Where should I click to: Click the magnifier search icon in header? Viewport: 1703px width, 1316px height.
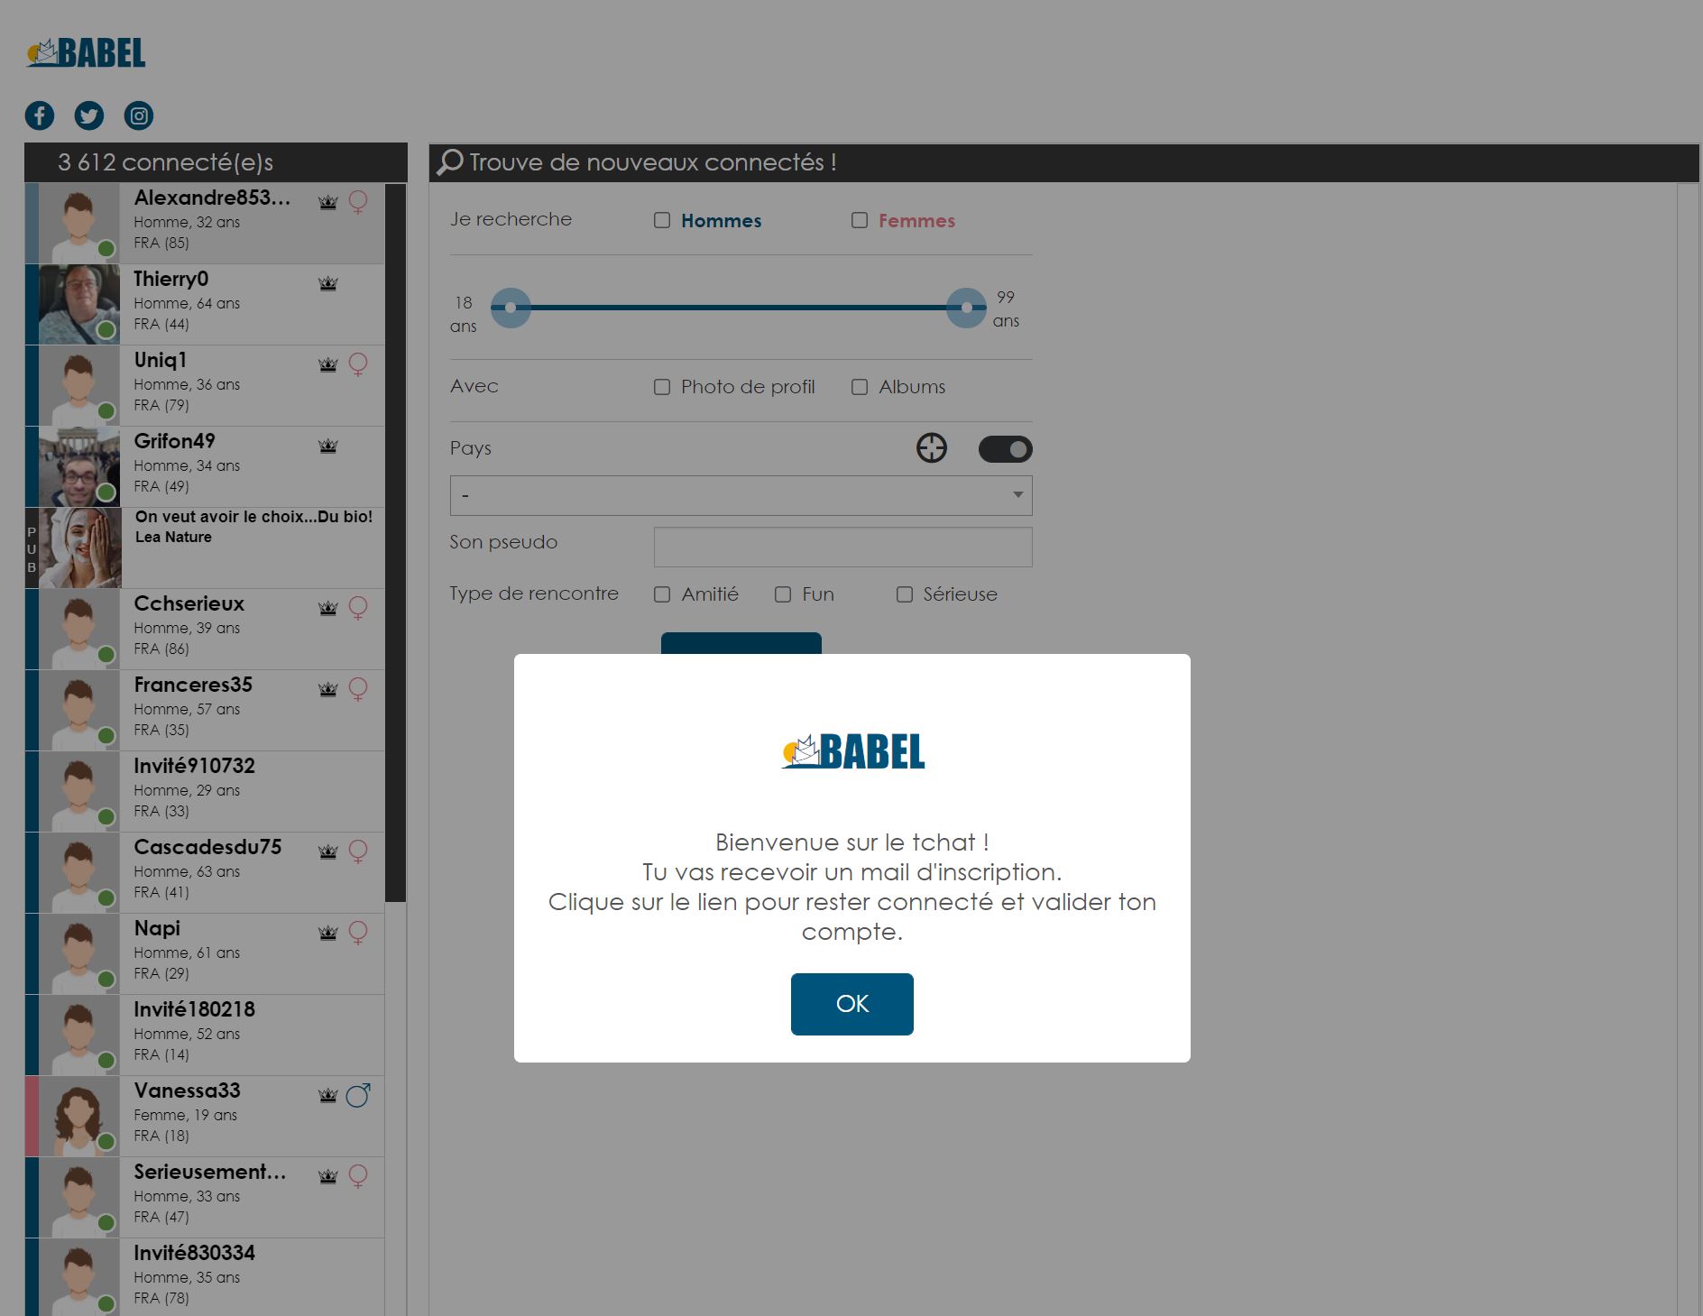click(x=449, y=162)
